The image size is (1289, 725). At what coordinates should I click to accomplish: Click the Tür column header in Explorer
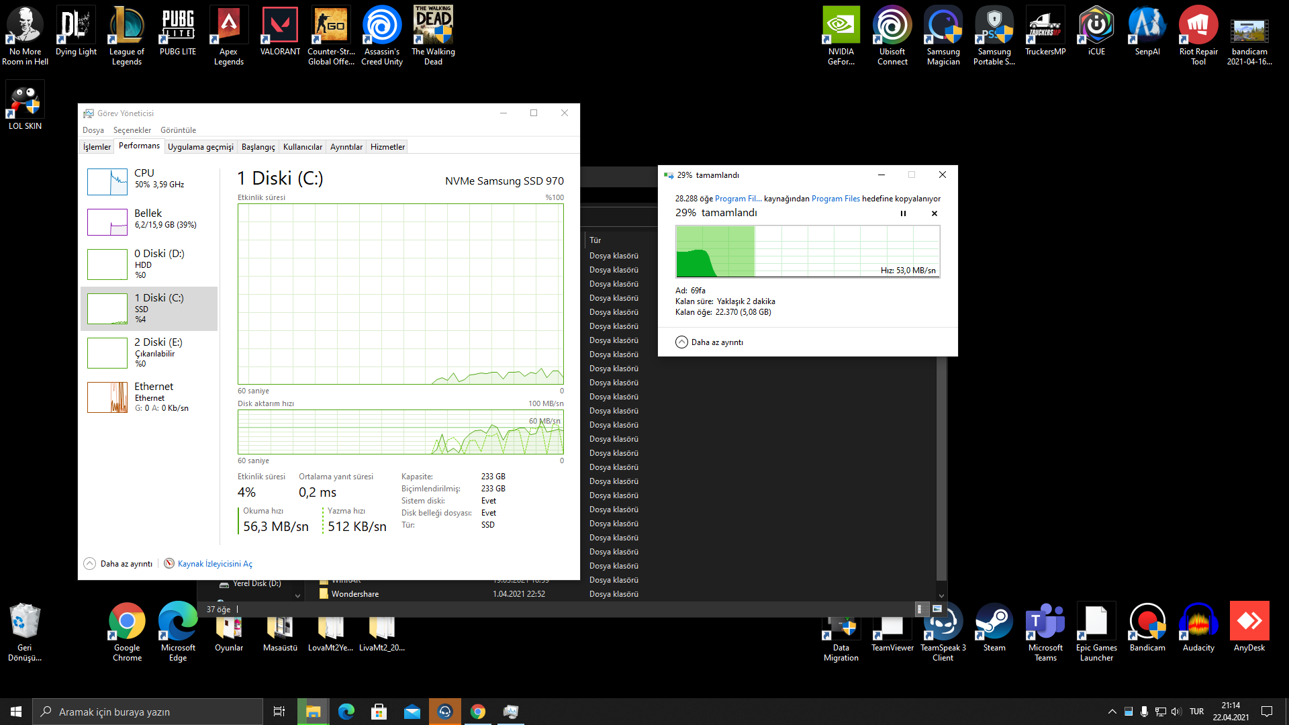pos(595,240)
